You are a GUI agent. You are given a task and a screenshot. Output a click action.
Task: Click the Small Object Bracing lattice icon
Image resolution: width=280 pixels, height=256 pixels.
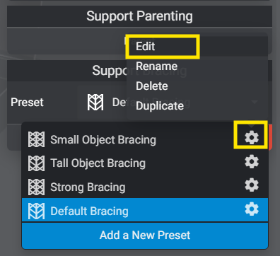point(36,139)
